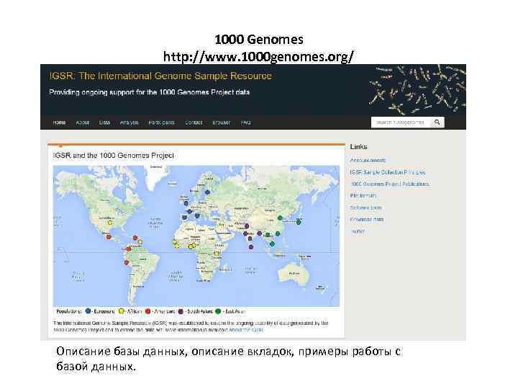Click the yellow marker in the United States
This screenshot has height=389, width=518.
[x=110, y=223]
